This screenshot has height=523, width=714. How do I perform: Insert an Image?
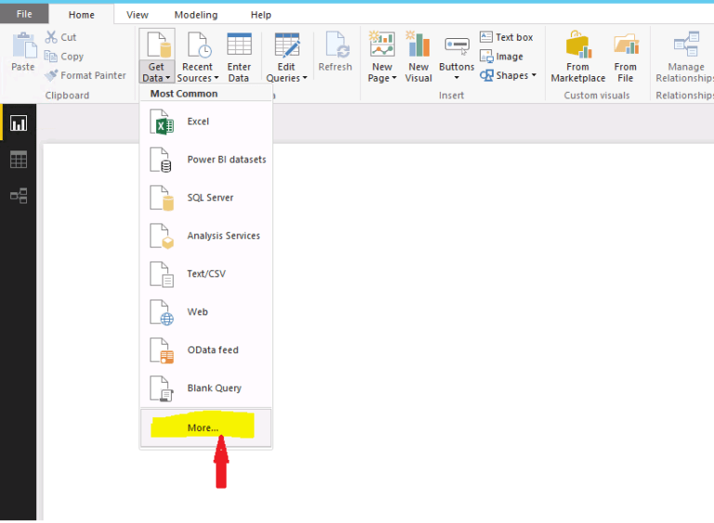pyautogui.click(x=501, y=57)
